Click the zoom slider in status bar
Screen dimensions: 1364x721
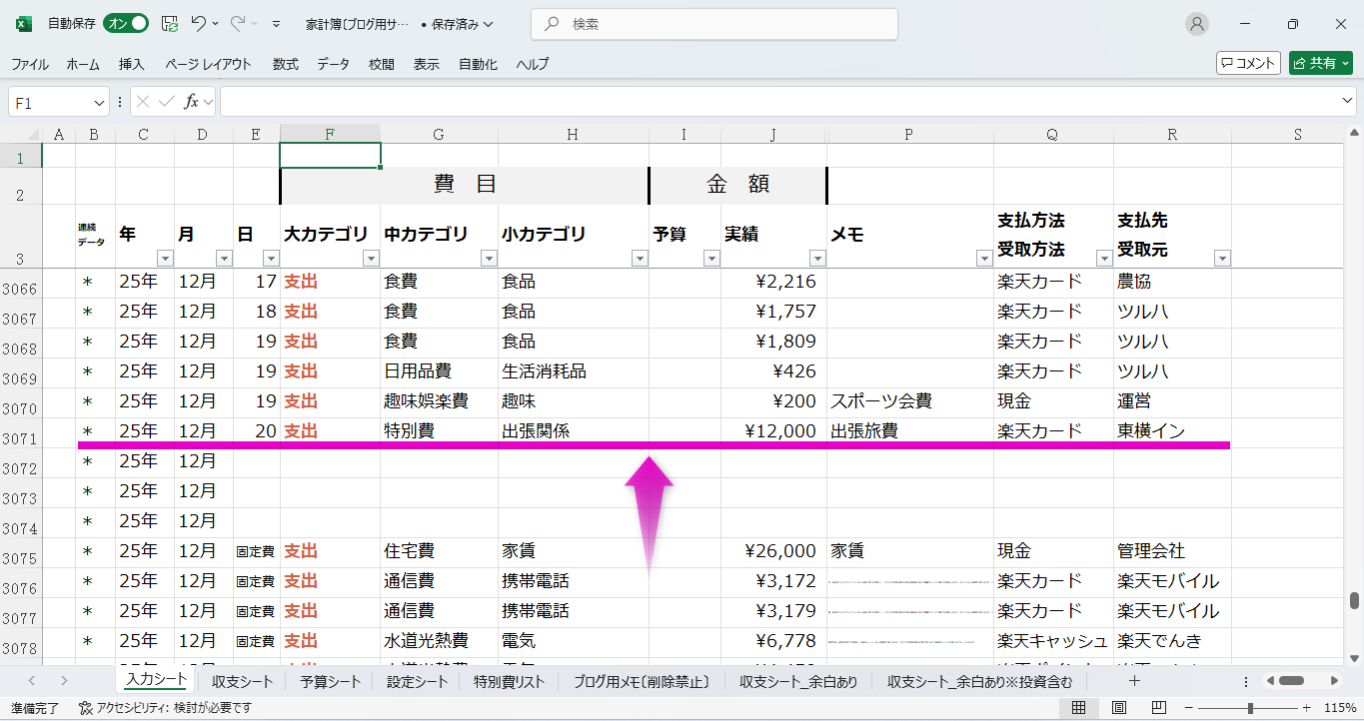pyautogui.click(x=1250, y=708)
